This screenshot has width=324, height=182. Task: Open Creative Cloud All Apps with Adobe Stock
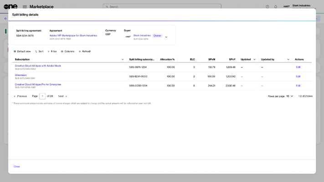point(38,66)
